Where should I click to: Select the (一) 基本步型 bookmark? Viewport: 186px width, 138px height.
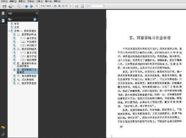pos(29,53)
